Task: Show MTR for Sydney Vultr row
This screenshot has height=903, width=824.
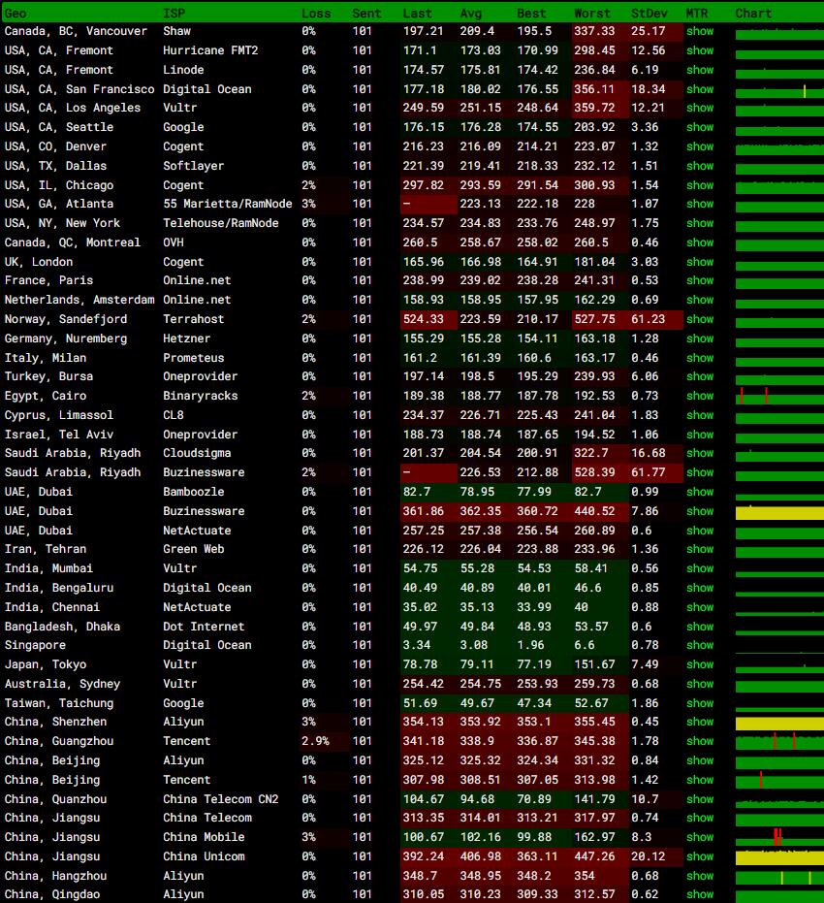Action: pyautogui.click(x=700, y=684)
